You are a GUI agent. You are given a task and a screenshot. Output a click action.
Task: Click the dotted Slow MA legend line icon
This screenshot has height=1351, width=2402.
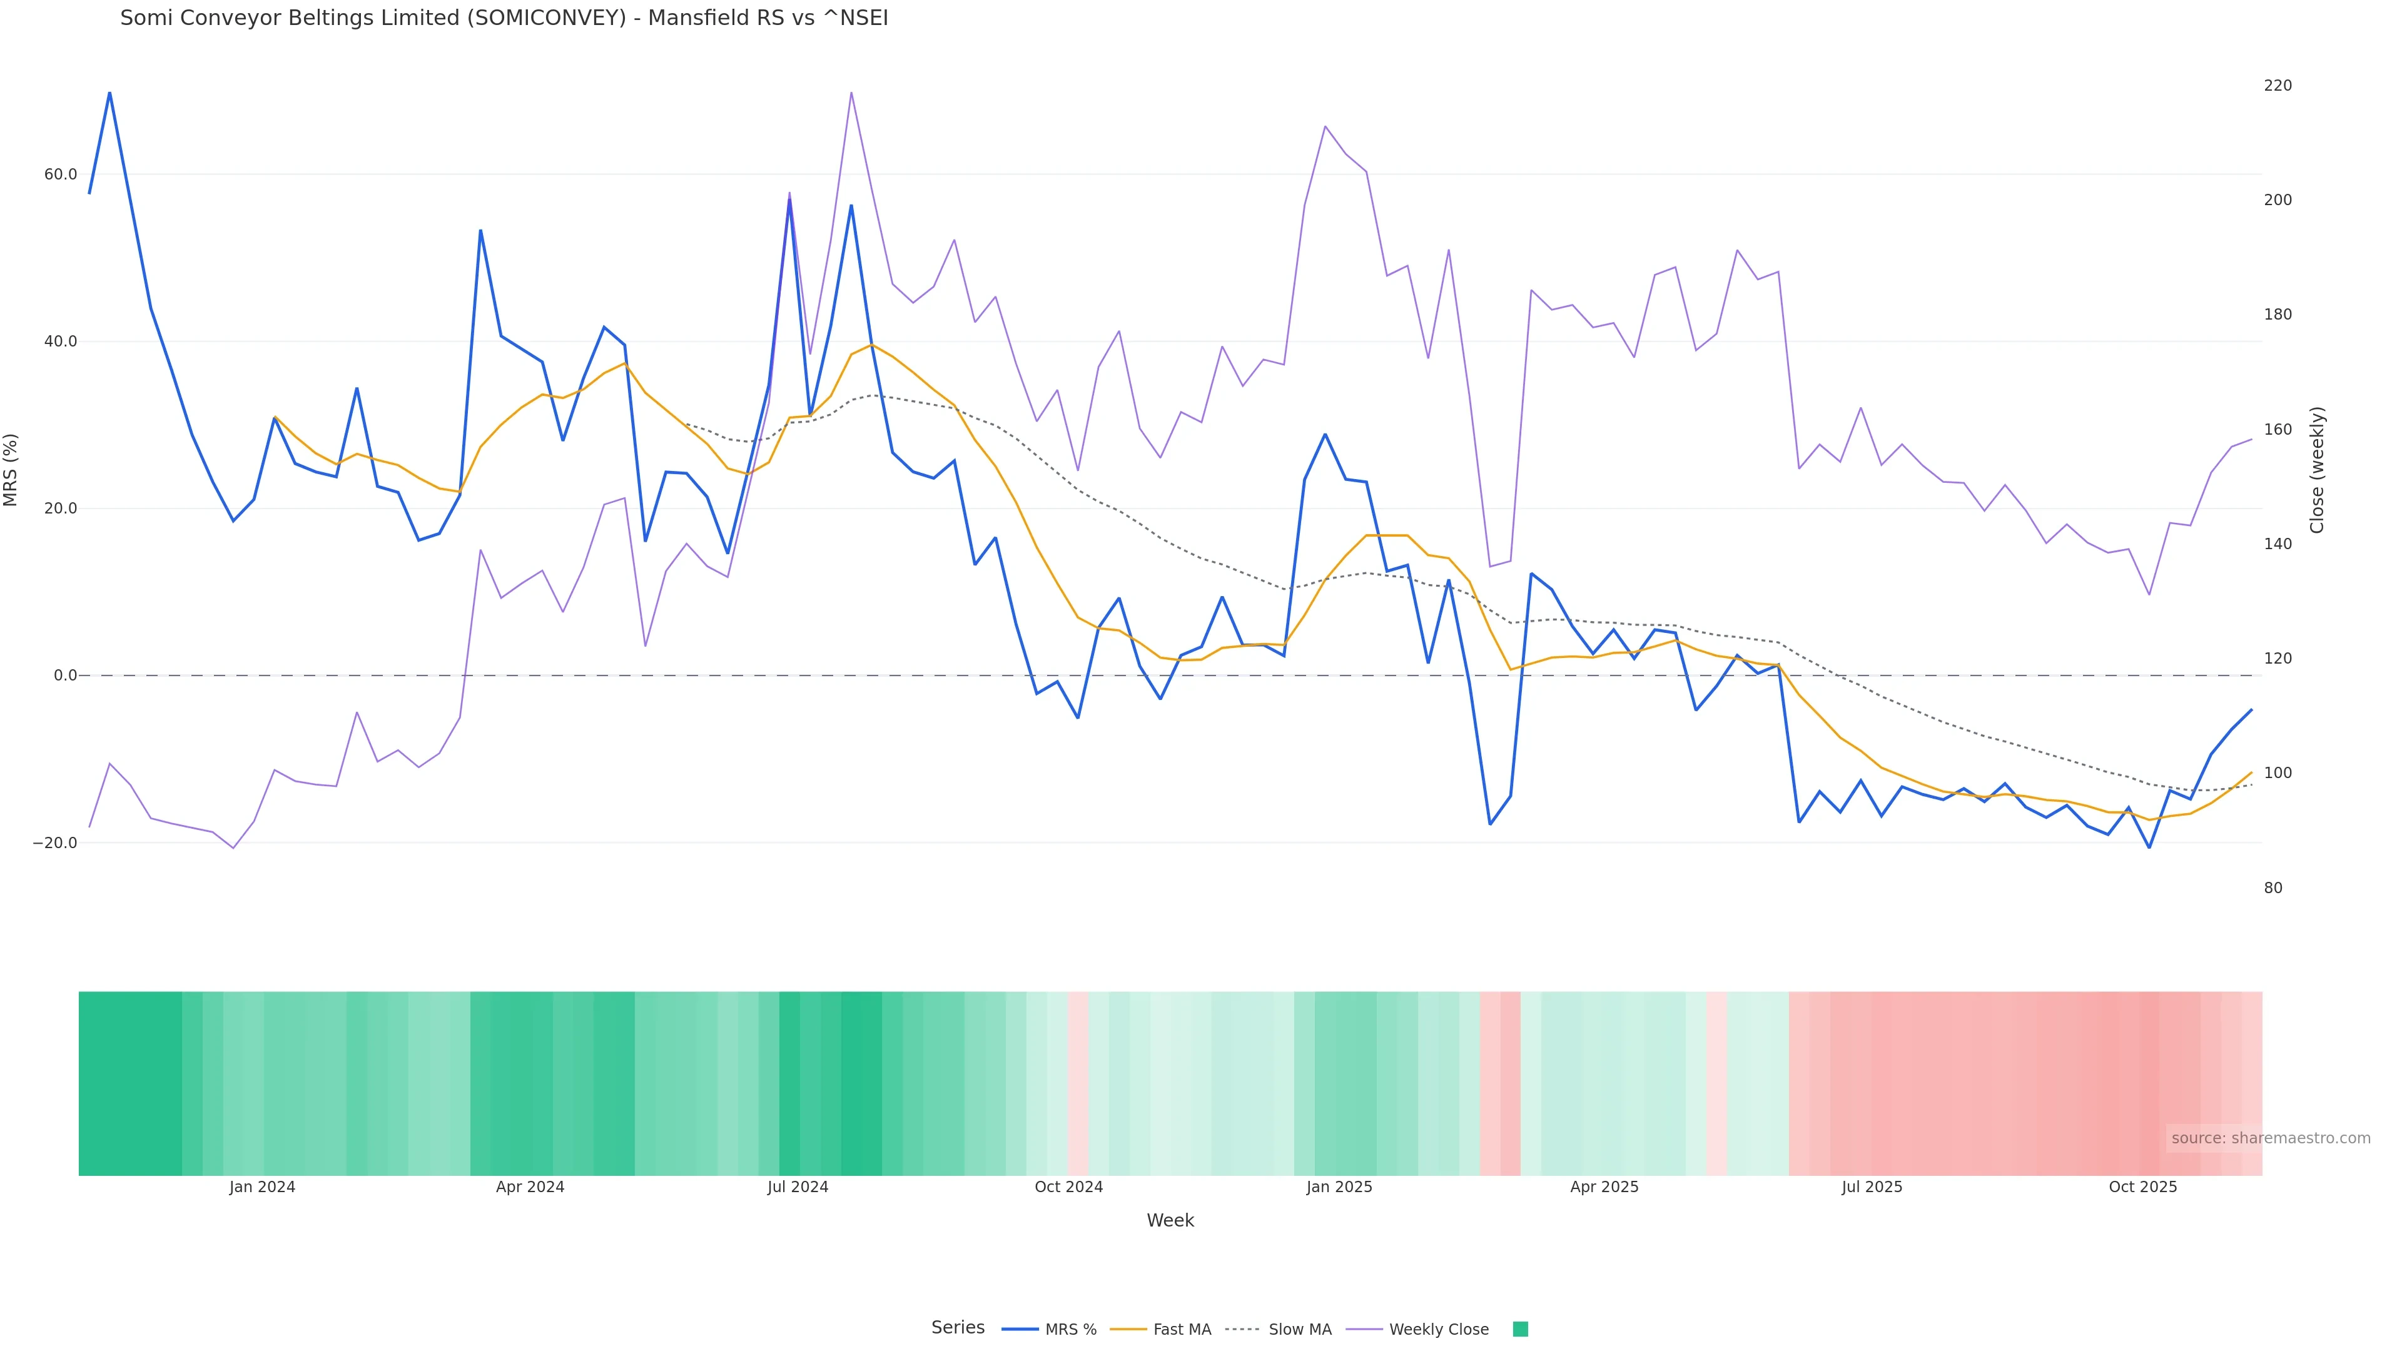(x=1242, y=1330)
